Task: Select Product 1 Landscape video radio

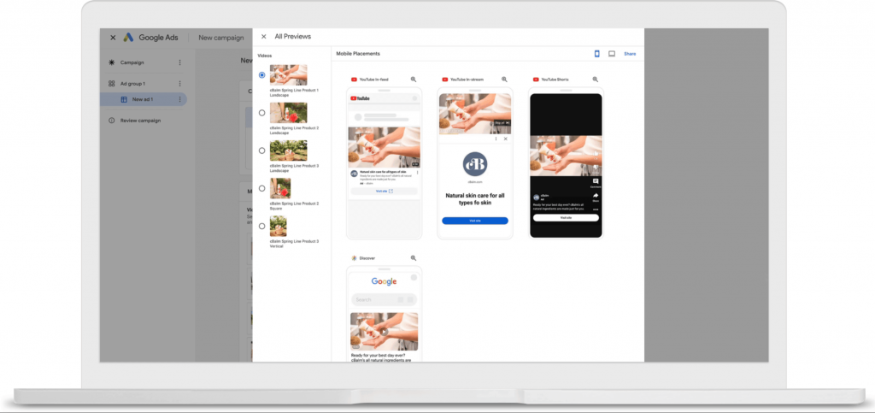Action: [x=261, y=74]
